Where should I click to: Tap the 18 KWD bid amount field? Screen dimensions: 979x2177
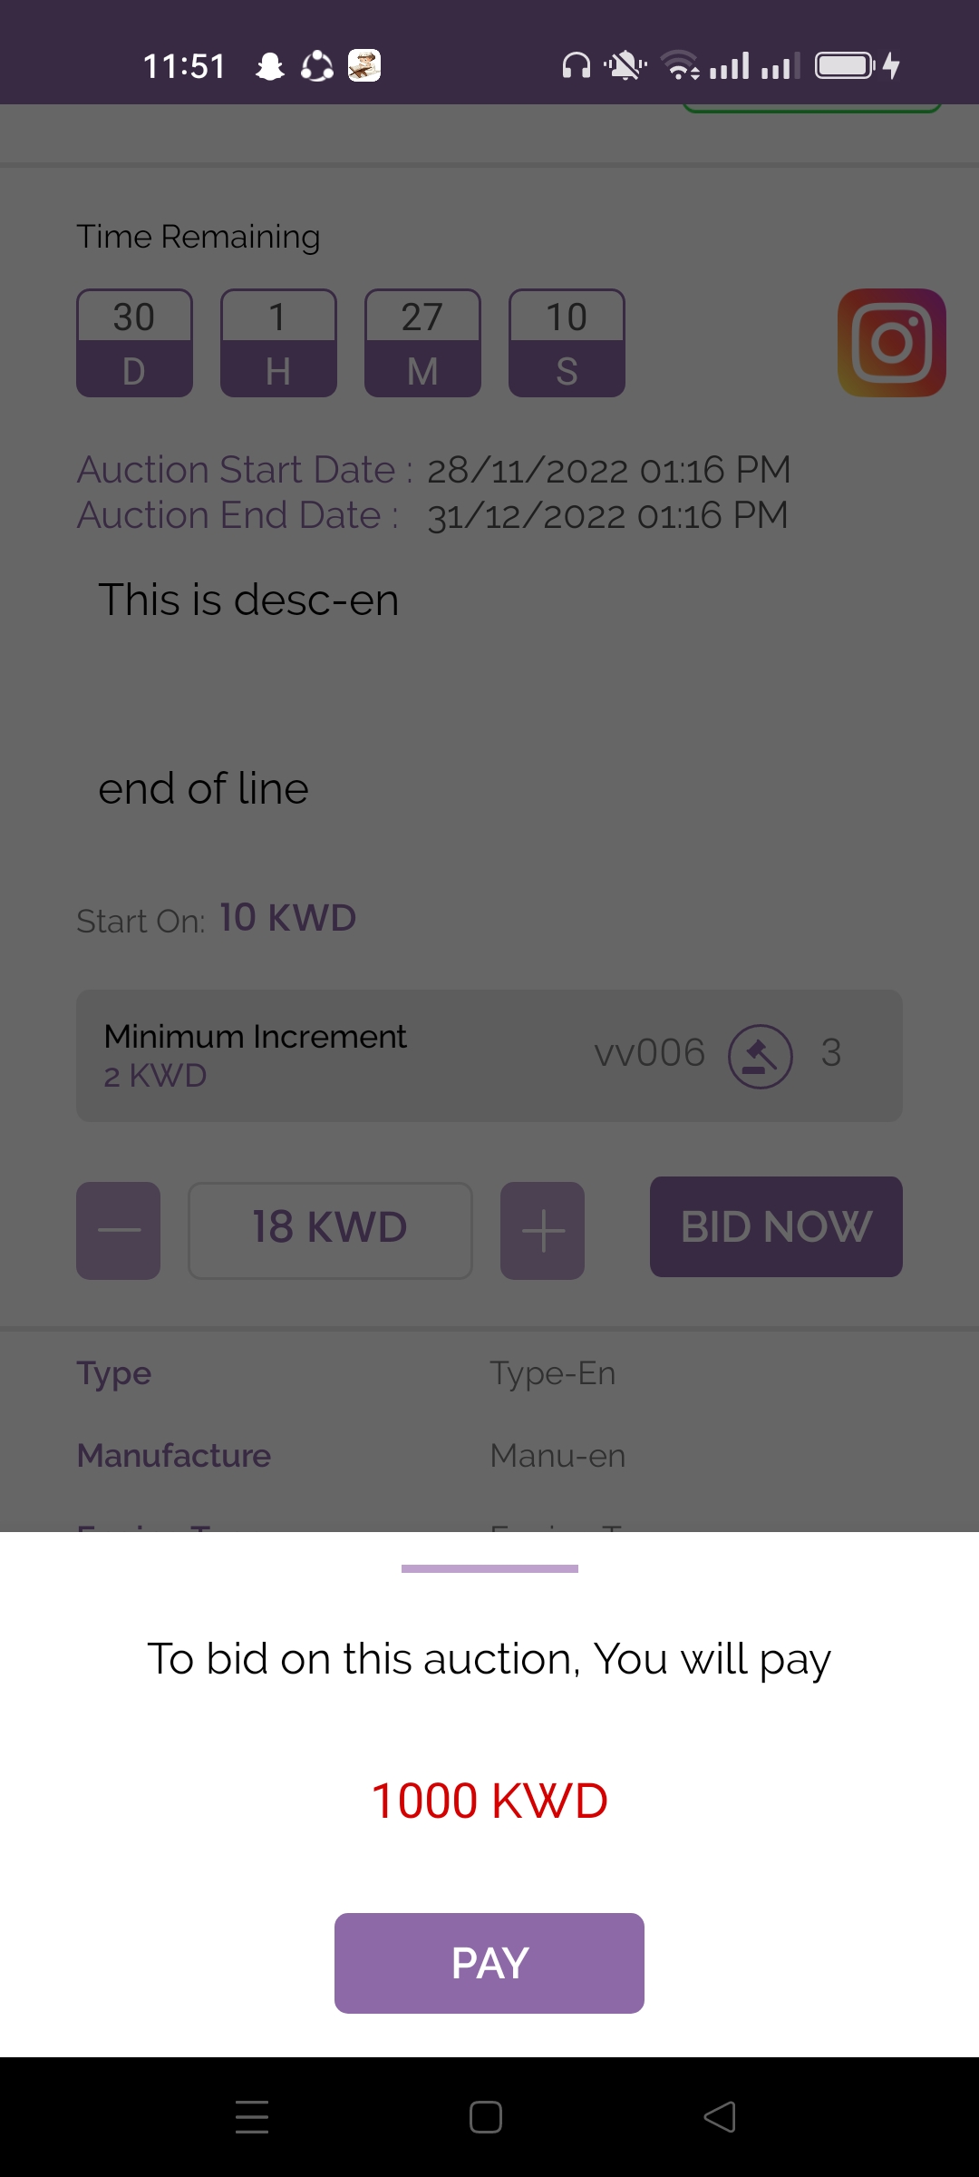(x=330, y=1230)
